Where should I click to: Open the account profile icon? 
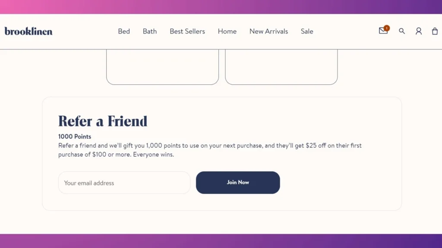pyautogui.click(x=419, y=31)
